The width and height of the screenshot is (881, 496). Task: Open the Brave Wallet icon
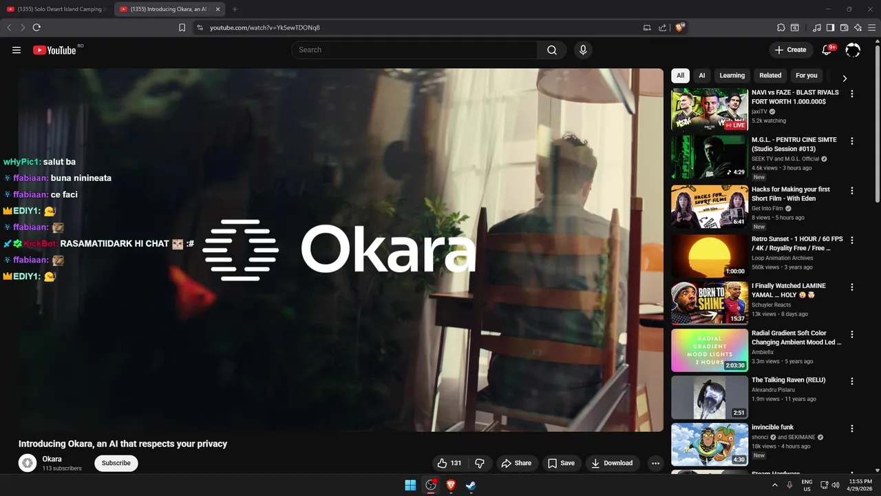click(x=844, y=28)
